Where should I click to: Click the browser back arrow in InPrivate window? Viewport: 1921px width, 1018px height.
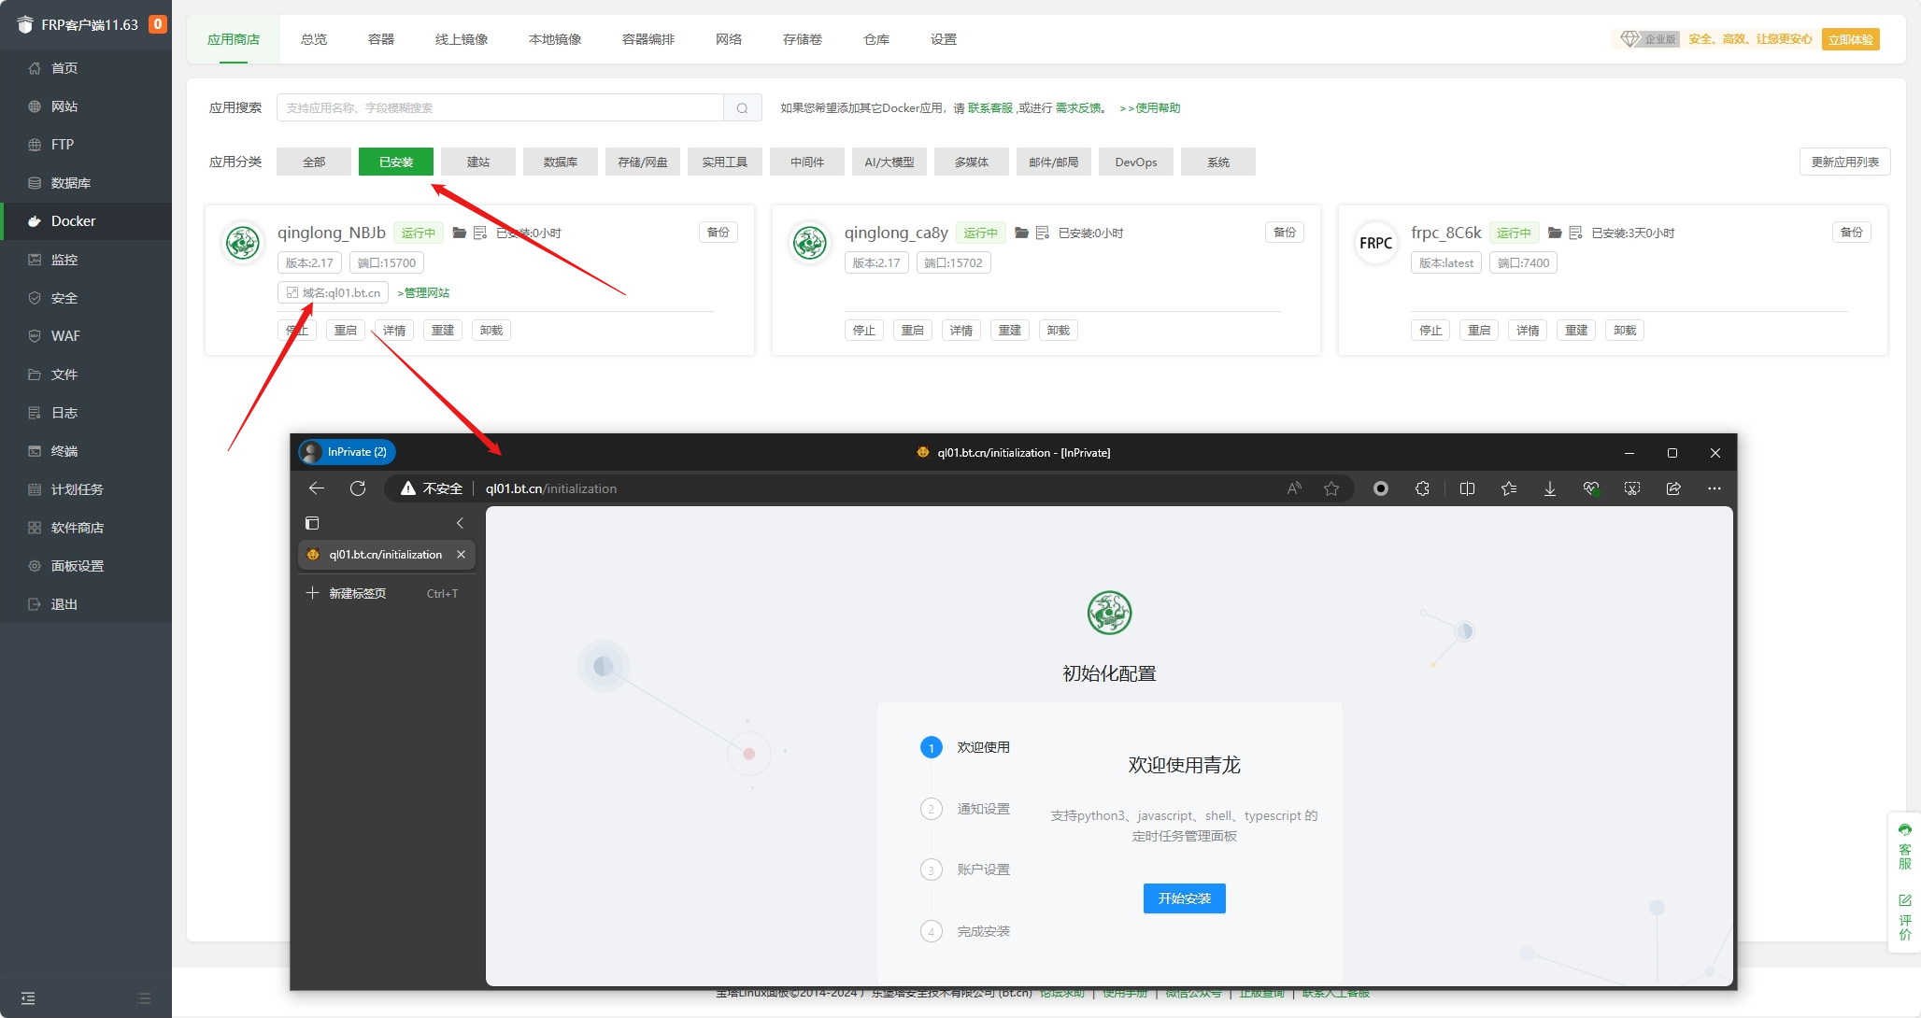click(x=317, y=488)
